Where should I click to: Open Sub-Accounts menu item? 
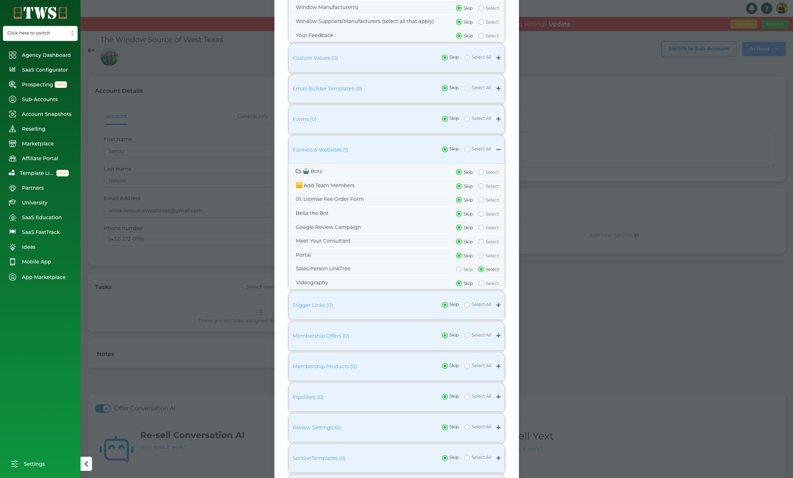click(x=40, y=99)
